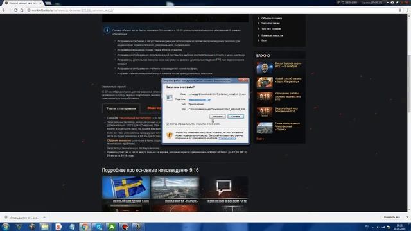Viewport: 411px width, 231px height.
Task: Open the 'Читайте также' sidebar link
Action: [x=270, y=23]
